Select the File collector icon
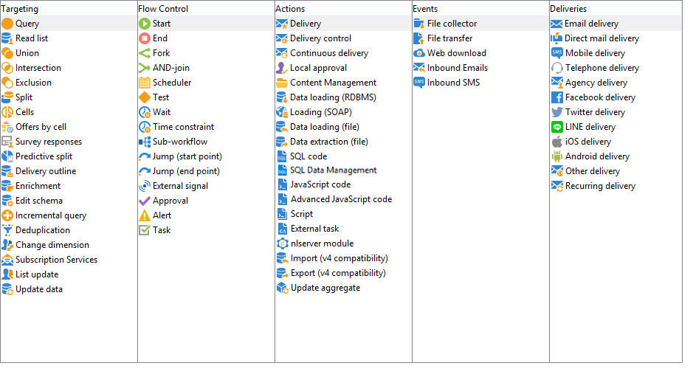This screenshot has width=693, height=377. (x=418, y=24)
